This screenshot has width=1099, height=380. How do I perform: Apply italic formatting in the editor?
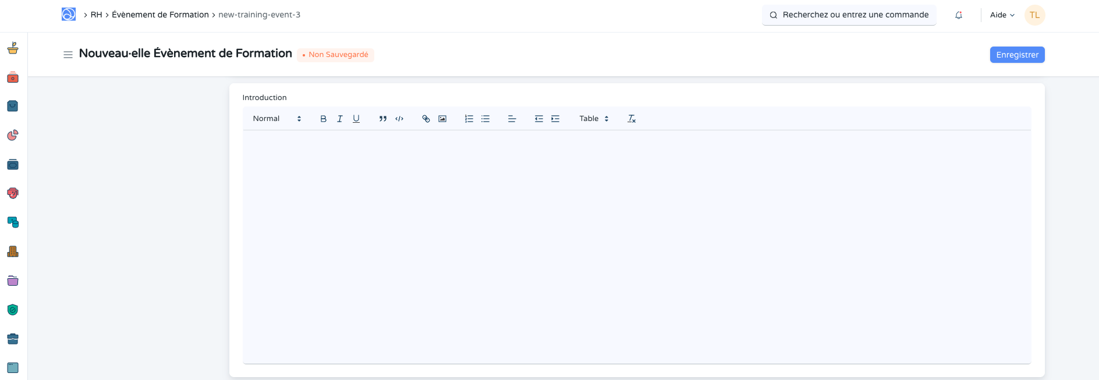(340, 119)
